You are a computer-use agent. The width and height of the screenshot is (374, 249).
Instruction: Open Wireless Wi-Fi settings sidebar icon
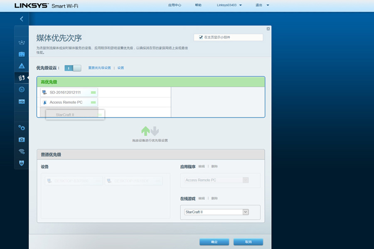coord(22,151)
